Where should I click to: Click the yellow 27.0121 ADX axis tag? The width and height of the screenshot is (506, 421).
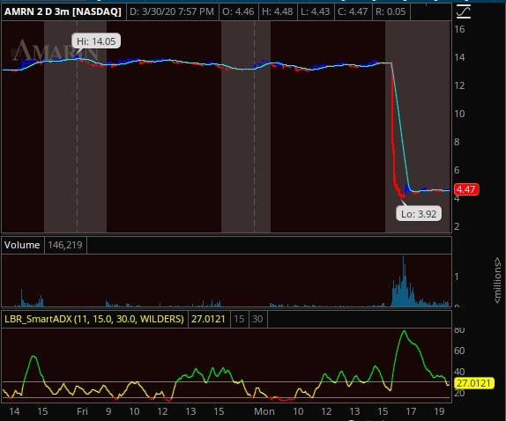pyautogui.click(x=473, y=383)
